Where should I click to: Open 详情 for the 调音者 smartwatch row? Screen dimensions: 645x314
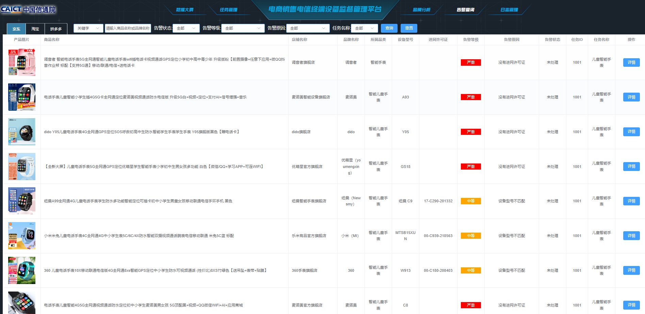click(631, 62)
